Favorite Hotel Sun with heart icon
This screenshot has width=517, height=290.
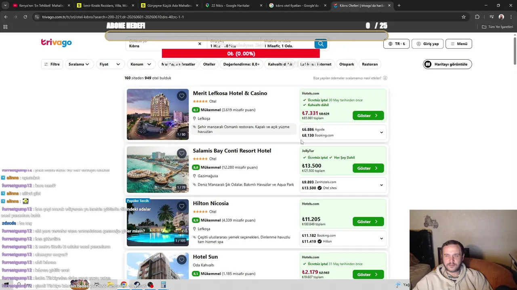[182, 260]
